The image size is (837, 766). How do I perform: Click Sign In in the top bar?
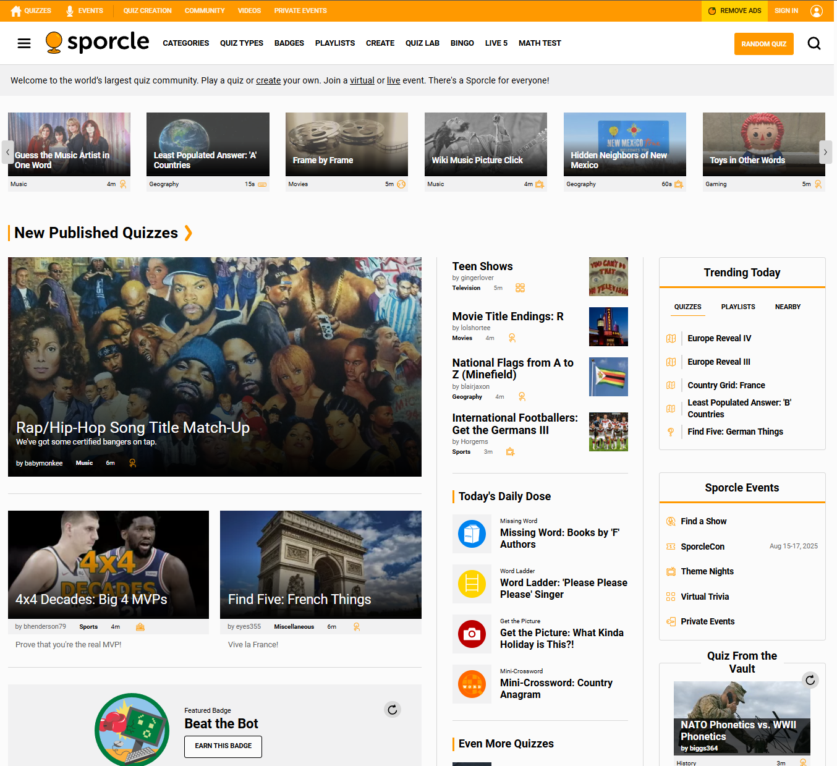[786, 11]
